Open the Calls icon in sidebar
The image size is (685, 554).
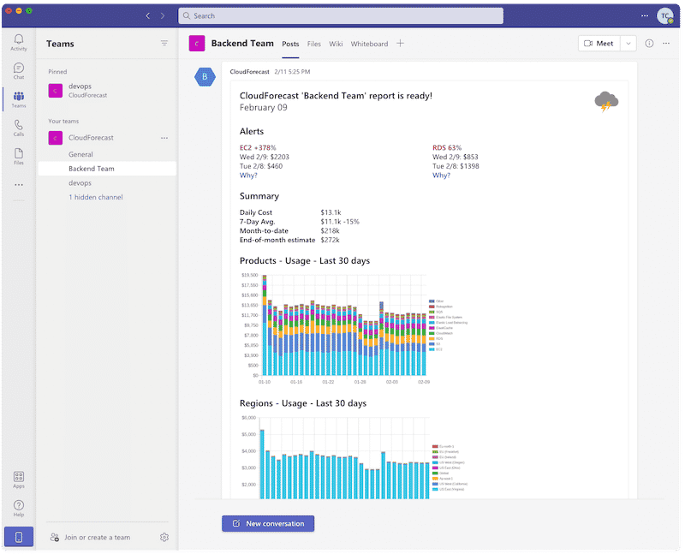19,128
